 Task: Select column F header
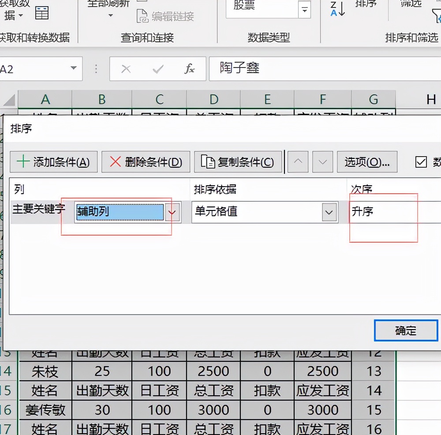[x=323, y=99]
